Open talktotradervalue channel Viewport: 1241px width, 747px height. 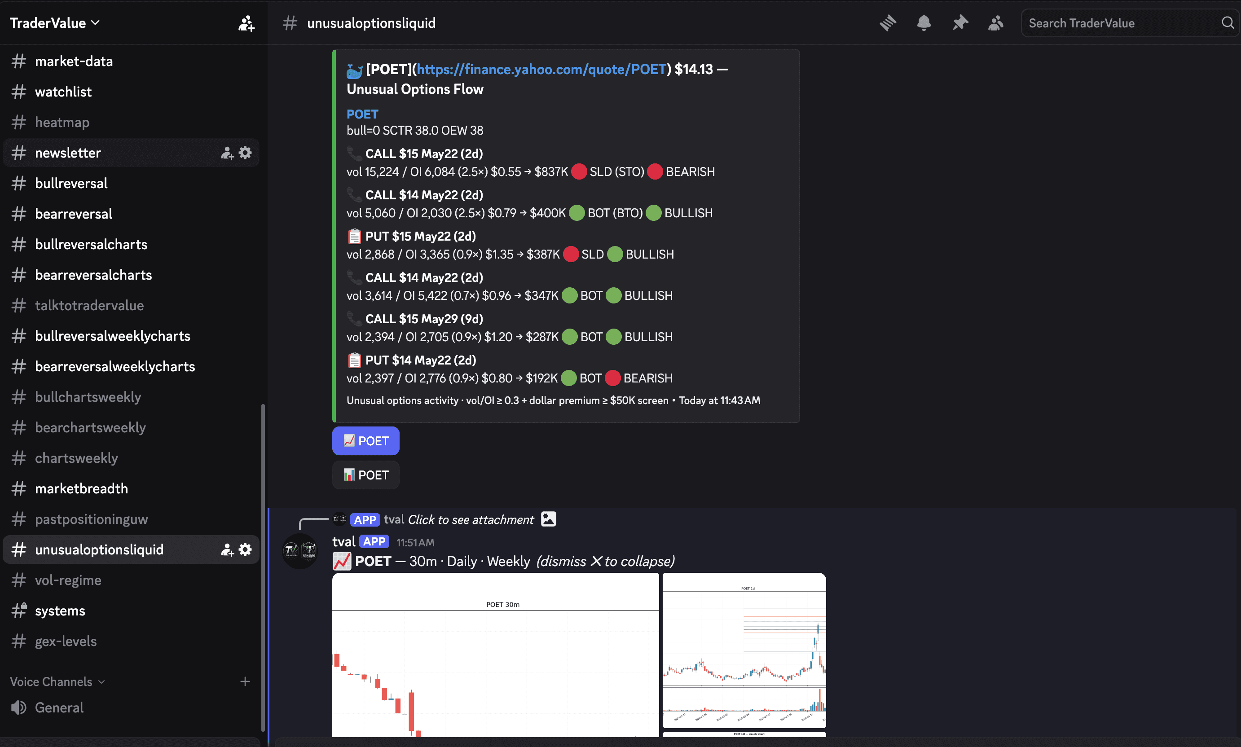tap(131, 306)
